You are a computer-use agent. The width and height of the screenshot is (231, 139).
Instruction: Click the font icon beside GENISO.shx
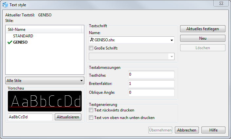(x=92, y=40)
